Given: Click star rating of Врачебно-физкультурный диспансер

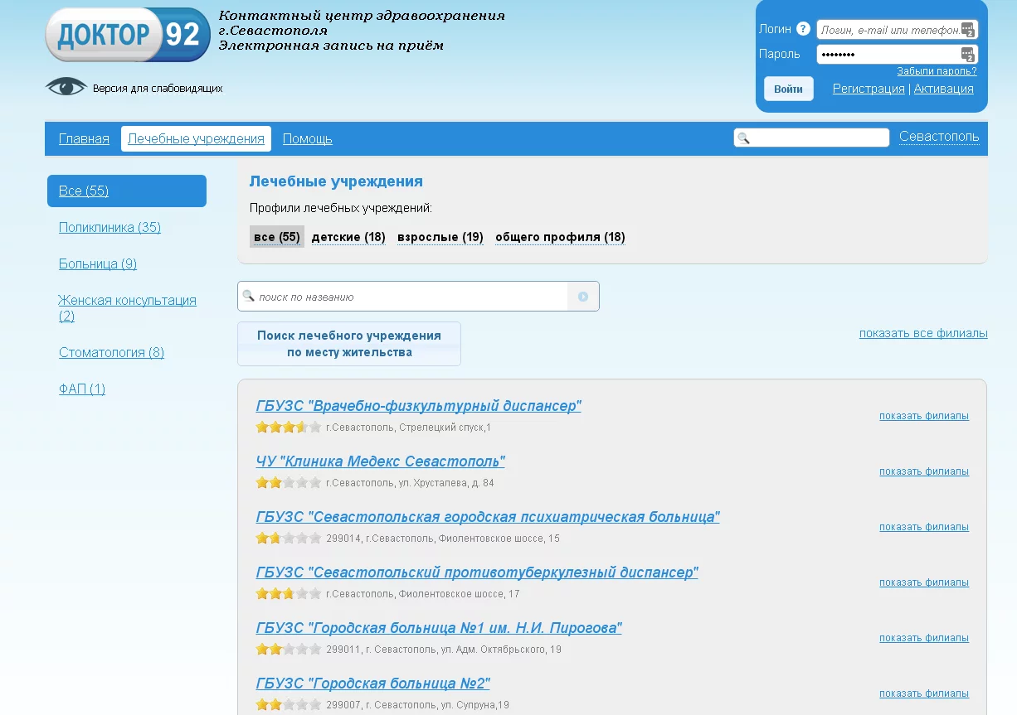Looking at the screenshot, I should (288, 428).
